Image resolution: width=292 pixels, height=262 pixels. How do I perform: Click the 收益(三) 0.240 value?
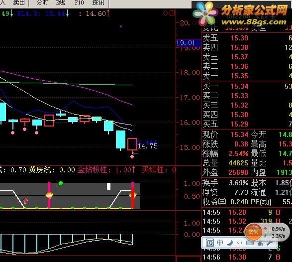tap(239, 202)
